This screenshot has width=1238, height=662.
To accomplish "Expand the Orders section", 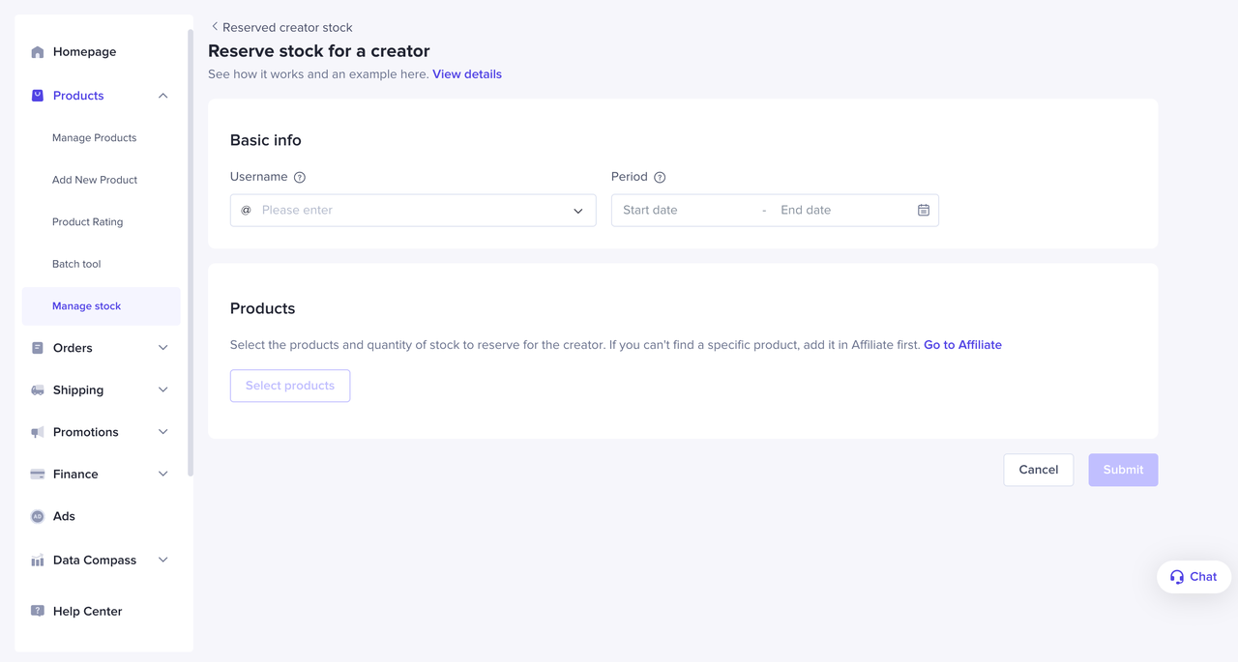I will tap(162, 348).
